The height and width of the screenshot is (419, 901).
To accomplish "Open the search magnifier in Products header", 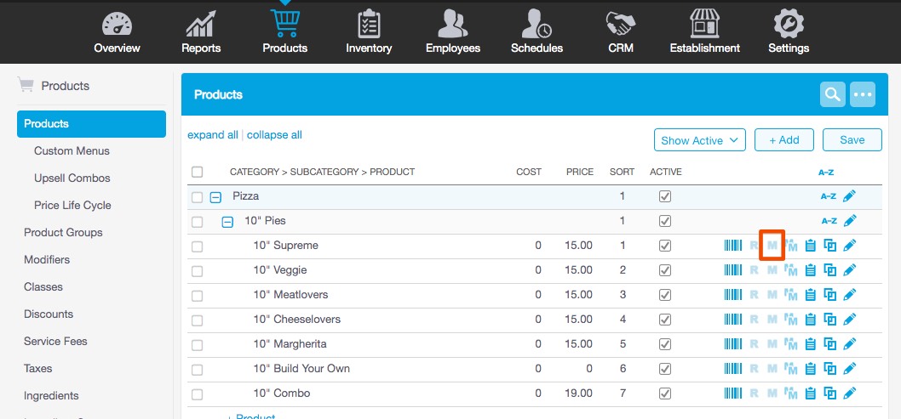I will coord(832,94).
